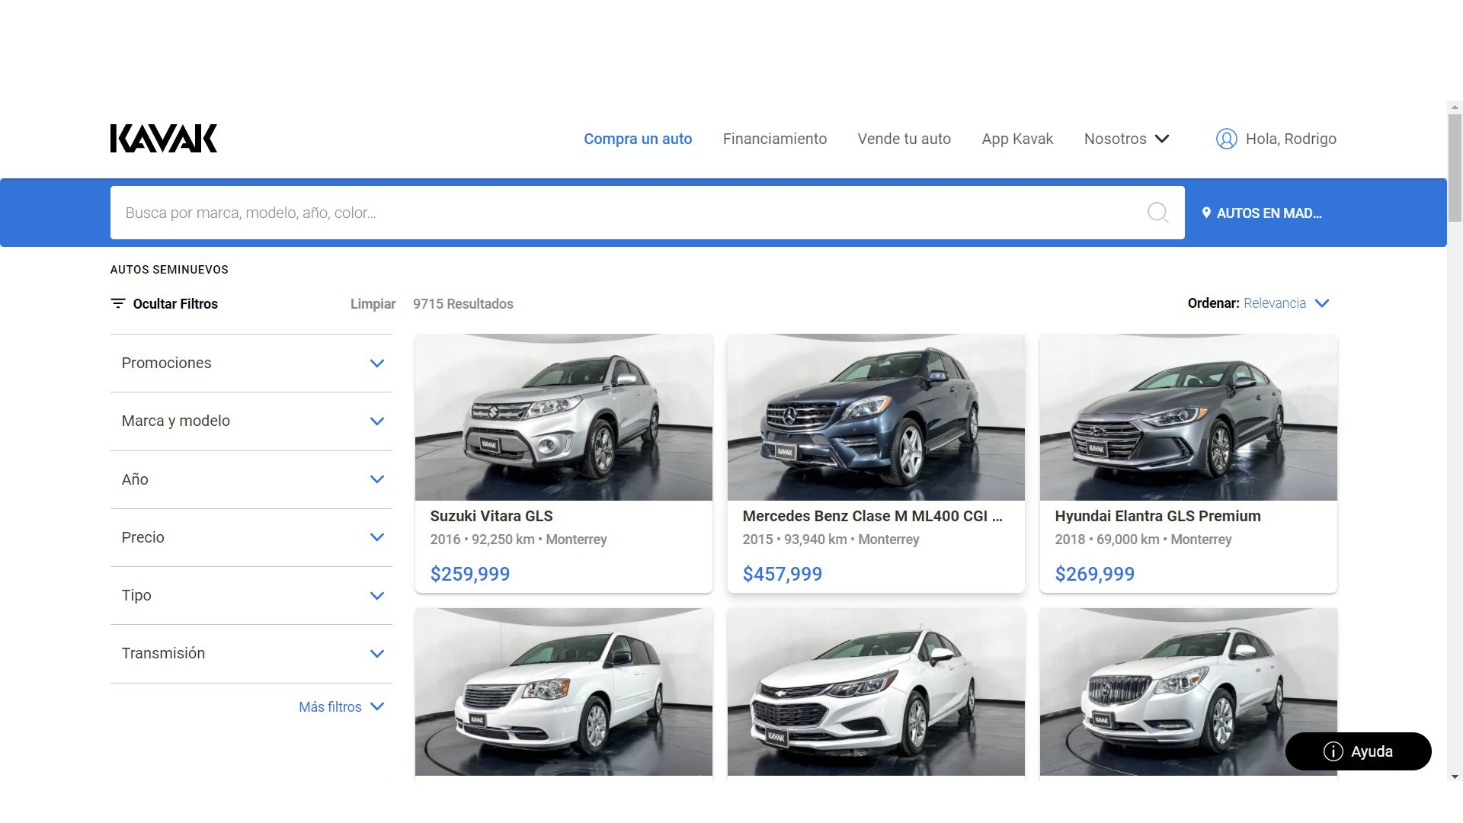This screenshot has width=1463, height=823.
Task: Open the Financiamiento page
Action: coord(775,139)
